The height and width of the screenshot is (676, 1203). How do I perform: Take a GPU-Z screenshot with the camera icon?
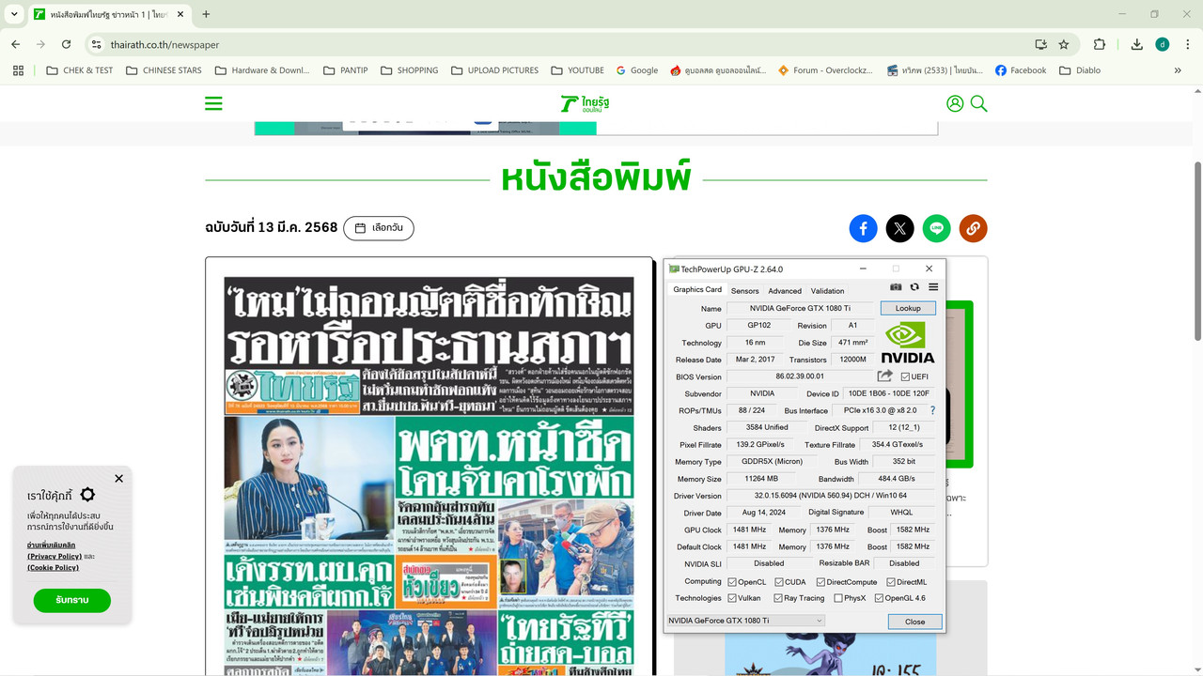coord(896,287)
